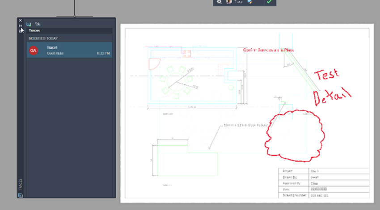380x210 pixels.
Task: Open the palette properties menu icon
Action: coord(21,31)
